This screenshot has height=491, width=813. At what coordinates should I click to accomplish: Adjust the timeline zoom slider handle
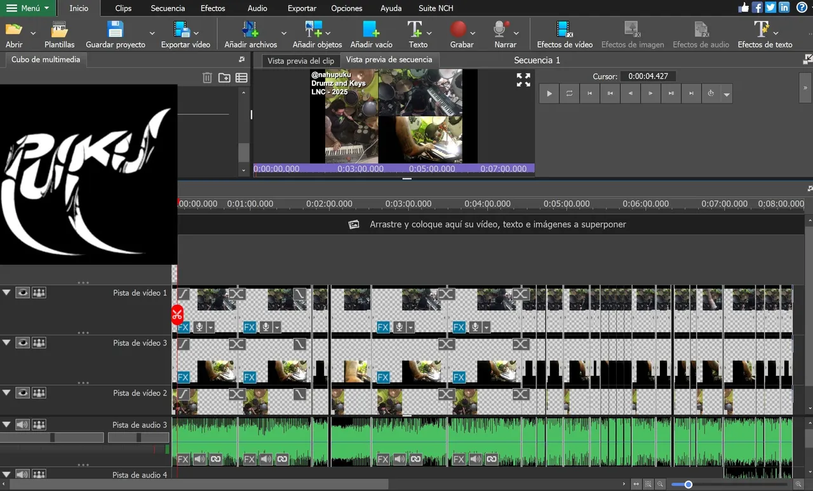(x=688, y=485)
